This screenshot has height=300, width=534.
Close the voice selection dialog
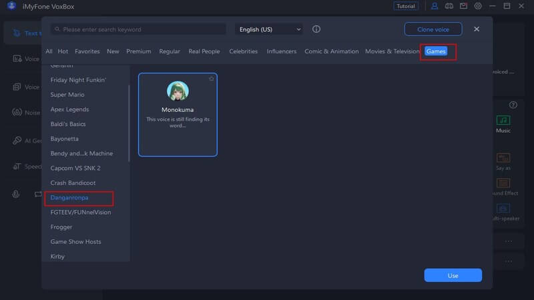point(477,29)
